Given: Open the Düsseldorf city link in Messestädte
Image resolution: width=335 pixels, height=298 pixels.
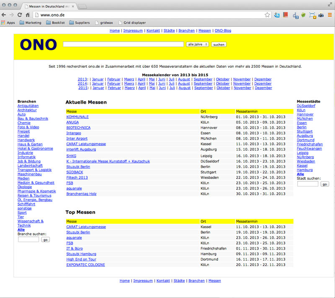Looking at the screenshot, I should (306, 106).
